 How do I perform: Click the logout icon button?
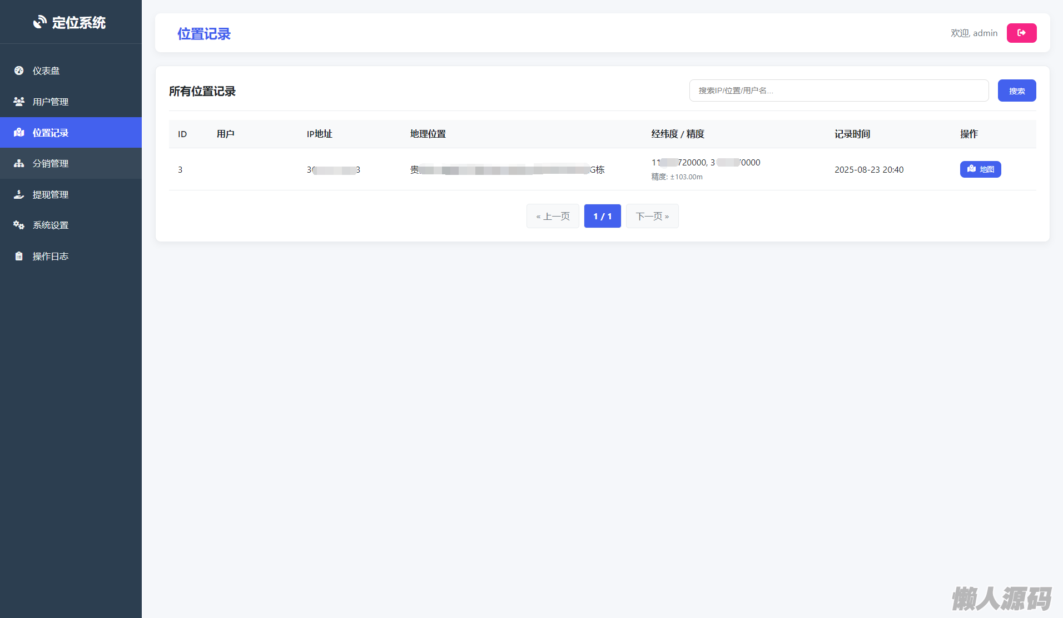1021,33
